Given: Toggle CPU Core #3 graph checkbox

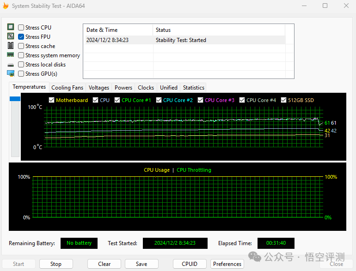Looking at the screenshot, I should (x=200, y=100).
